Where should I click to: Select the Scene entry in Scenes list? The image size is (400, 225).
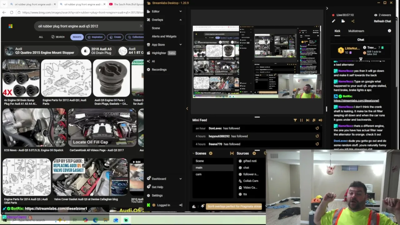[x=212, y=161]
